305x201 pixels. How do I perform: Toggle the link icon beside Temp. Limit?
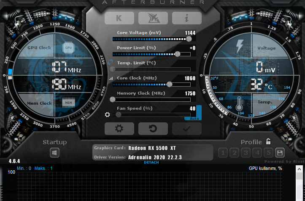(x=110, y=62)
